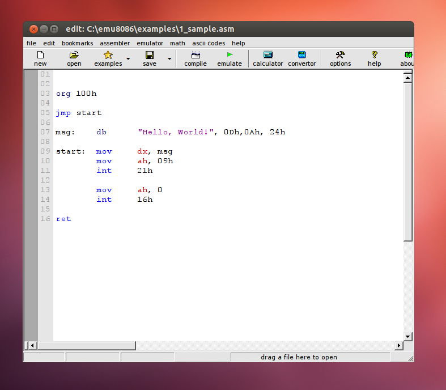The width and height of the screenshot is (446, 390).
Task: Open the calculator tool
Action: [x=268, y=54]
